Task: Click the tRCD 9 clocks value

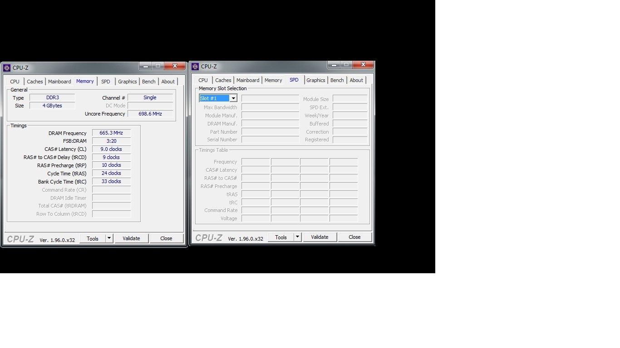Action: (112, 157)
